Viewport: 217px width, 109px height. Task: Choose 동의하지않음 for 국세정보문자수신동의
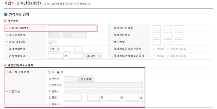point(168,49)
